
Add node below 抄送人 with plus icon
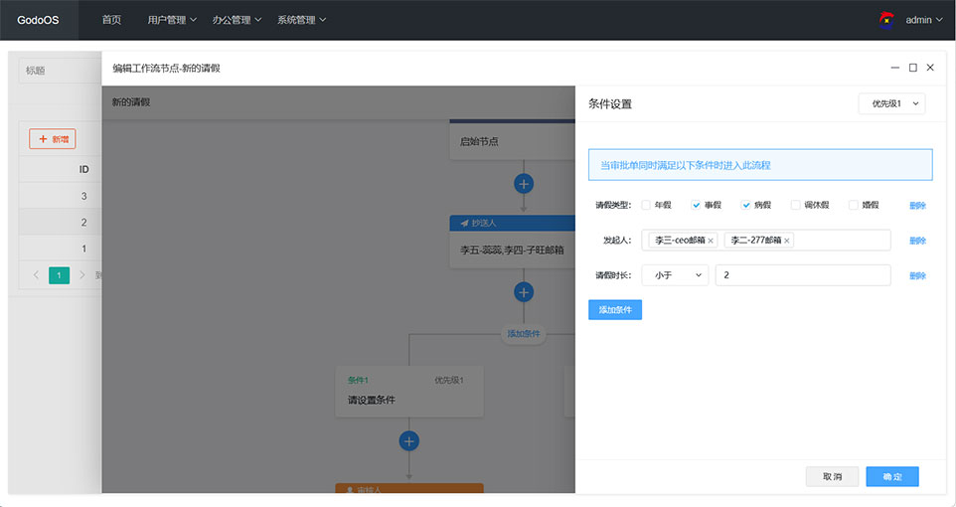[524, 292]
